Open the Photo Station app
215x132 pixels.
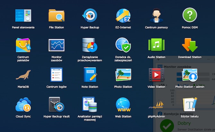[123, 75]
